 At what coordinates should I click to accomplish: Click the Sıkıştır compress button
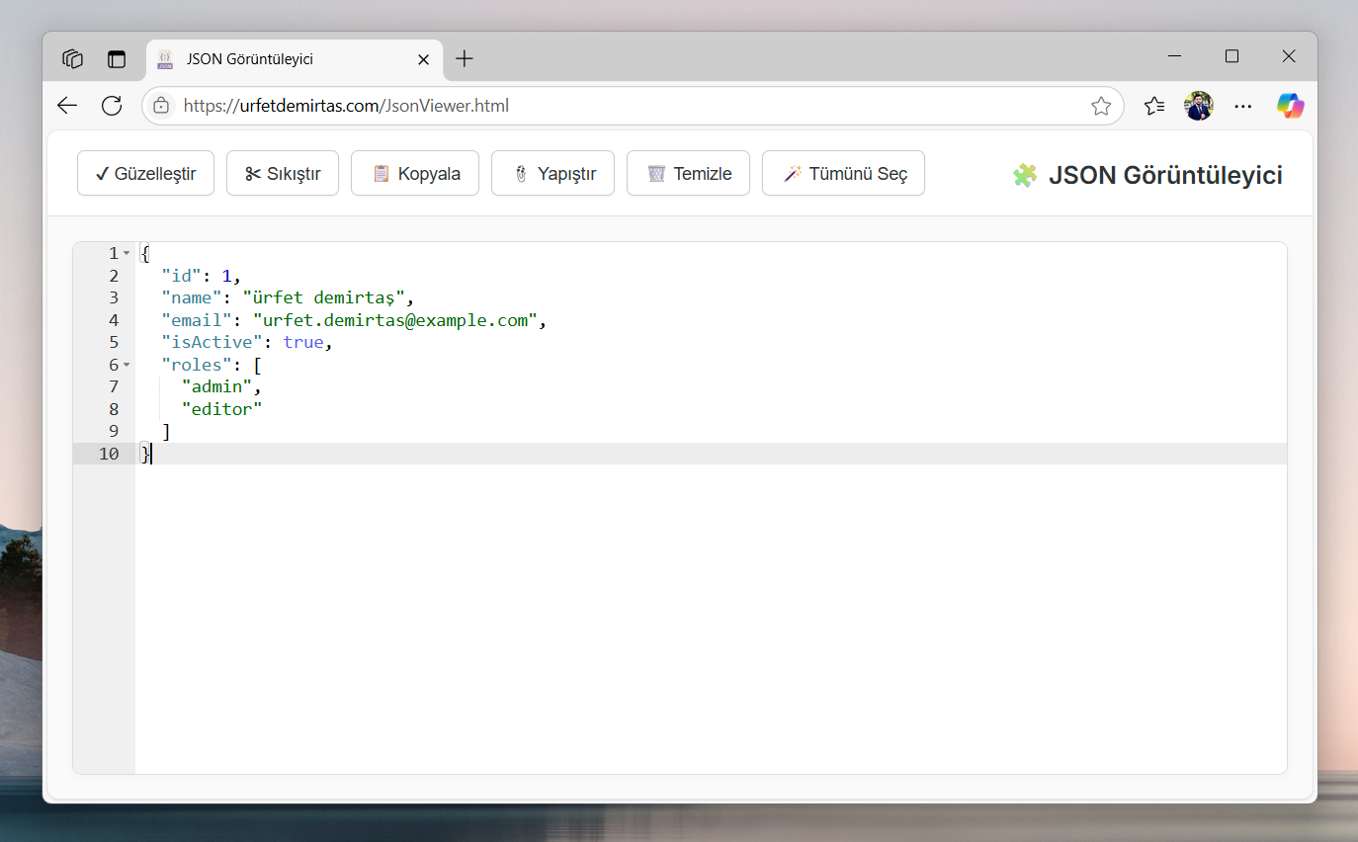(x=283, y=174)
